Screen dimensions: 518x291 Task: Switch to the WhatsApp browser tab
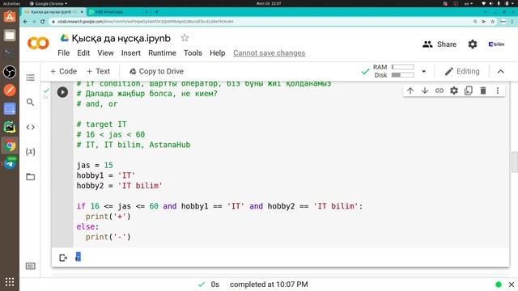click(118, 12)
